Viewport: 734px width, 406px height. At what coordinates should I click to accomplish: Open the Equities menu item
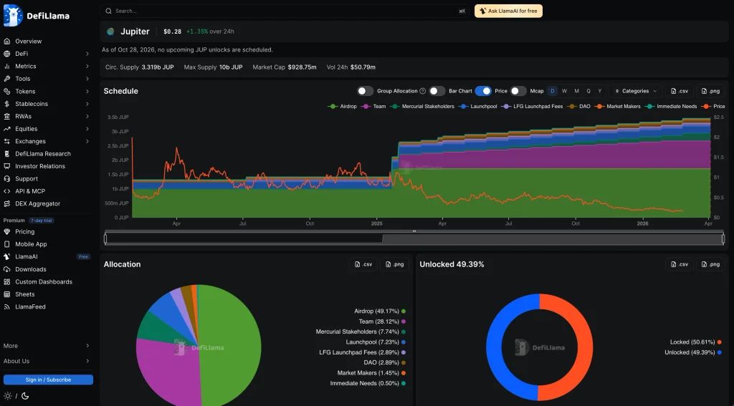(47, 129)
